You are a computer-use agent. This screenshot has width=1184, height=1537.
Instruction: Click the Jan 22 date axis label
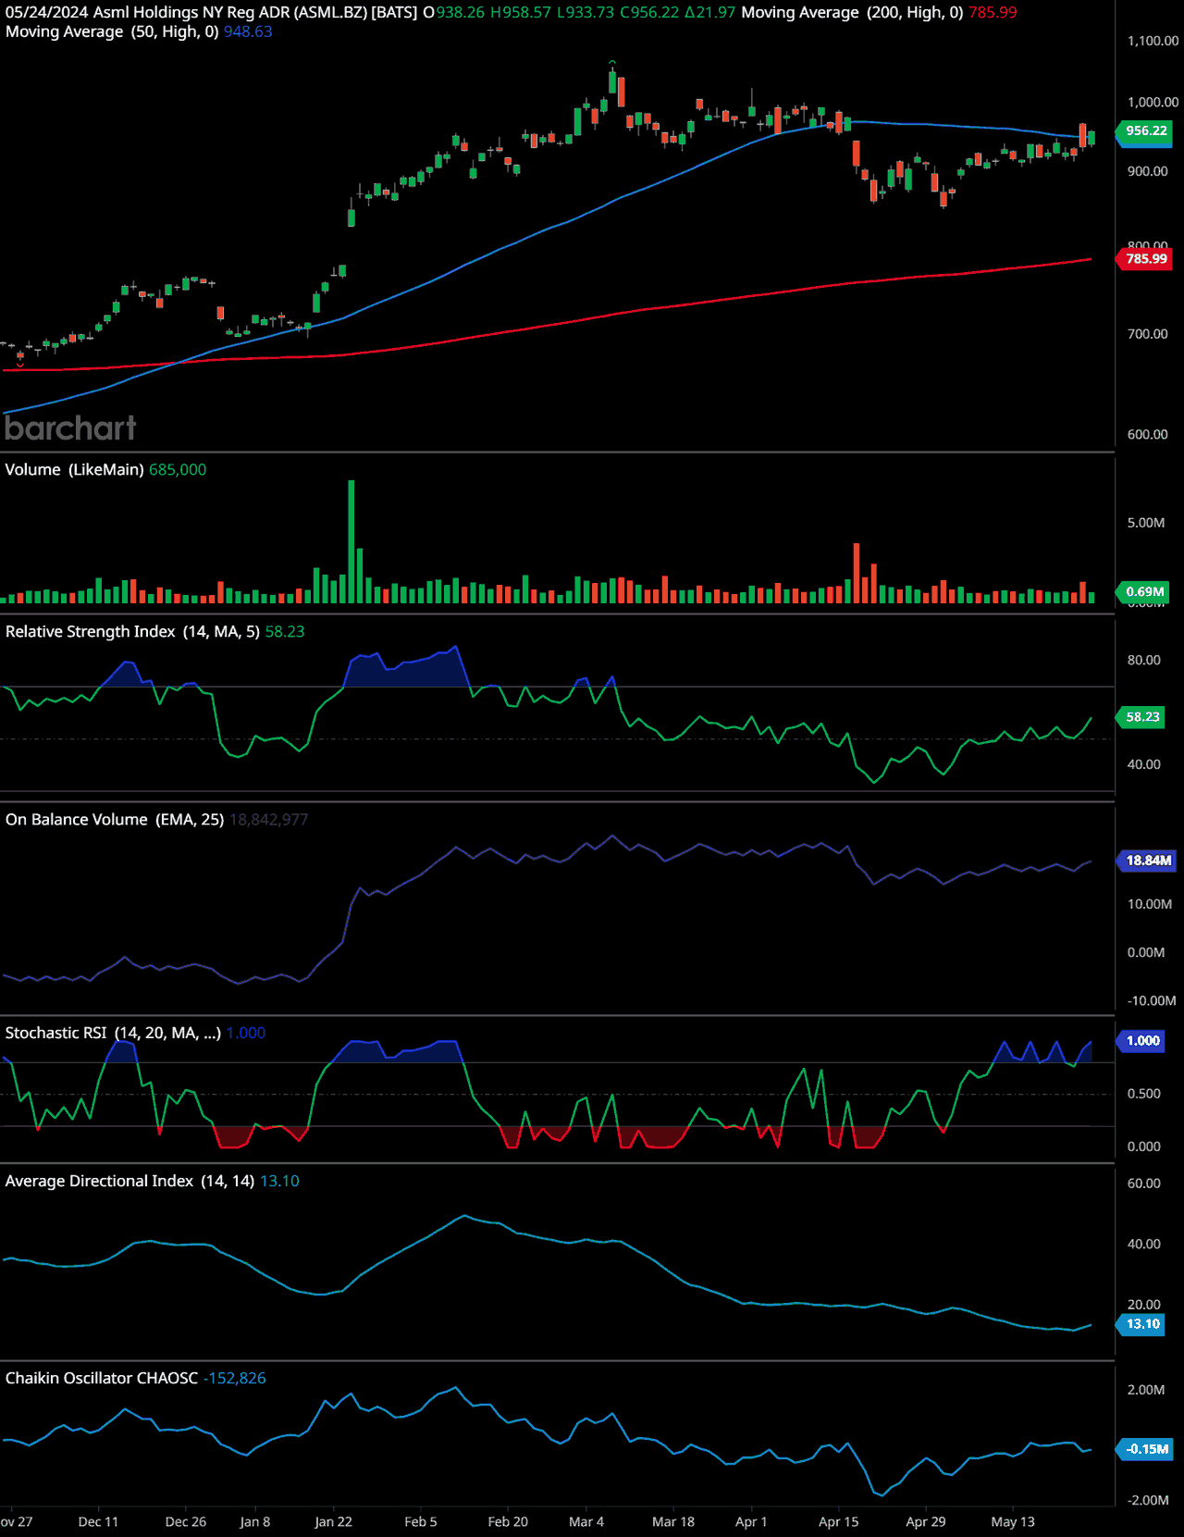(x=333, y=1522)
